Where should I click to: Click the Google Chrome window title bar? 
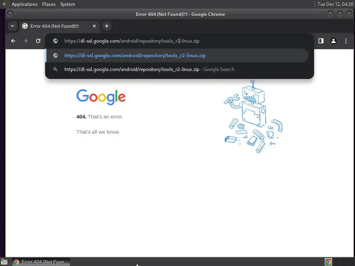click(x=180, y=14)
